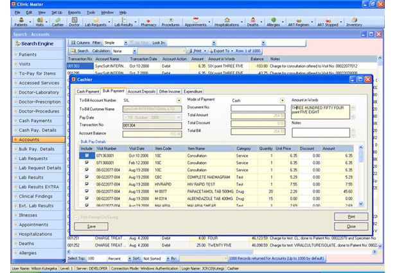Screen dimensions: 395x273
Task: Open the File menu
Action: pyautogui.click(x=17, y=12)
